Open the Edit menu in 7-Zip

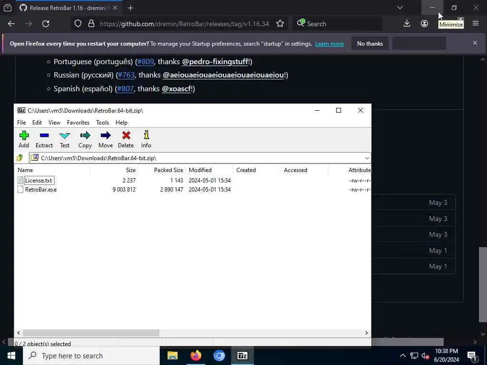pos(37,123)
